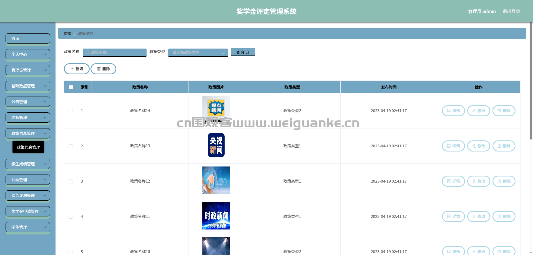Open the 时政新闻 policy image thumbnail

216,216
